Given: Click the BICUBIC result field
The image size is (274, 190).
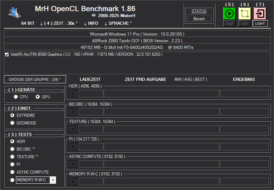Looking at the screenshot, I should click(244, 112).
